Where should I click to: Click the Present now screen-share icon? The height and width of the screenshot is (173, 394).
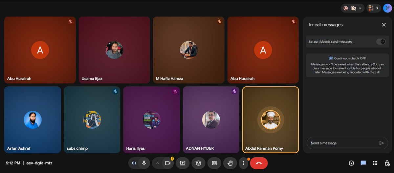point(183,163)
